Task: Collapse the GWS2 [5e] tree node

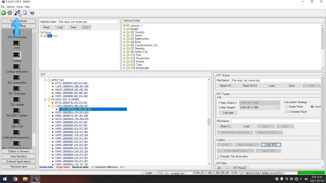Action: (x=45, y=80)
